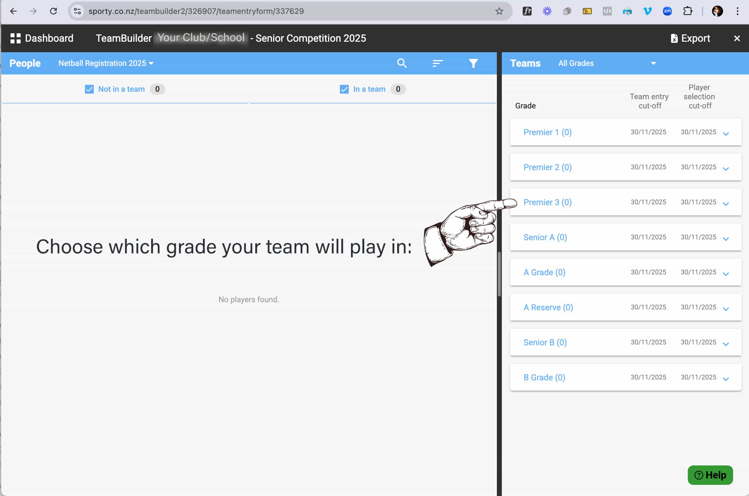The height and width of the screenshot is (496, 749).
Task: Open the Chrome three-dot menu
Action: tap(738, 11)
